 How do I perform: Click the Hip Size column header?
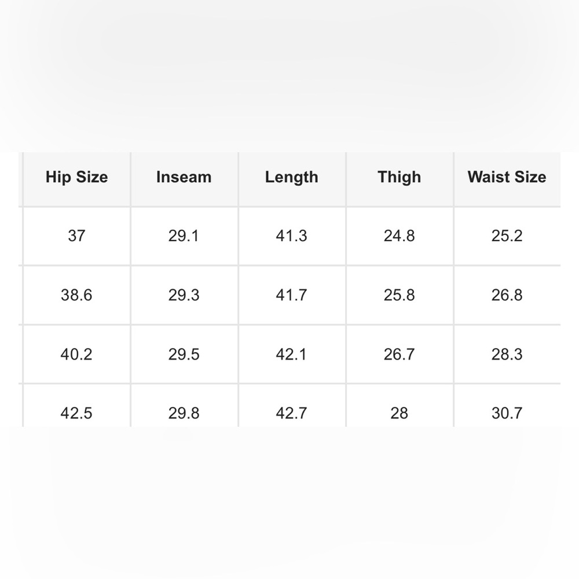[76, 177]
